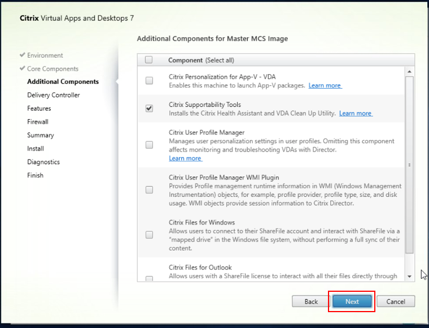
Task: Jump to the Firewall step
Action: pyautogui.click(x=38, y=122)
